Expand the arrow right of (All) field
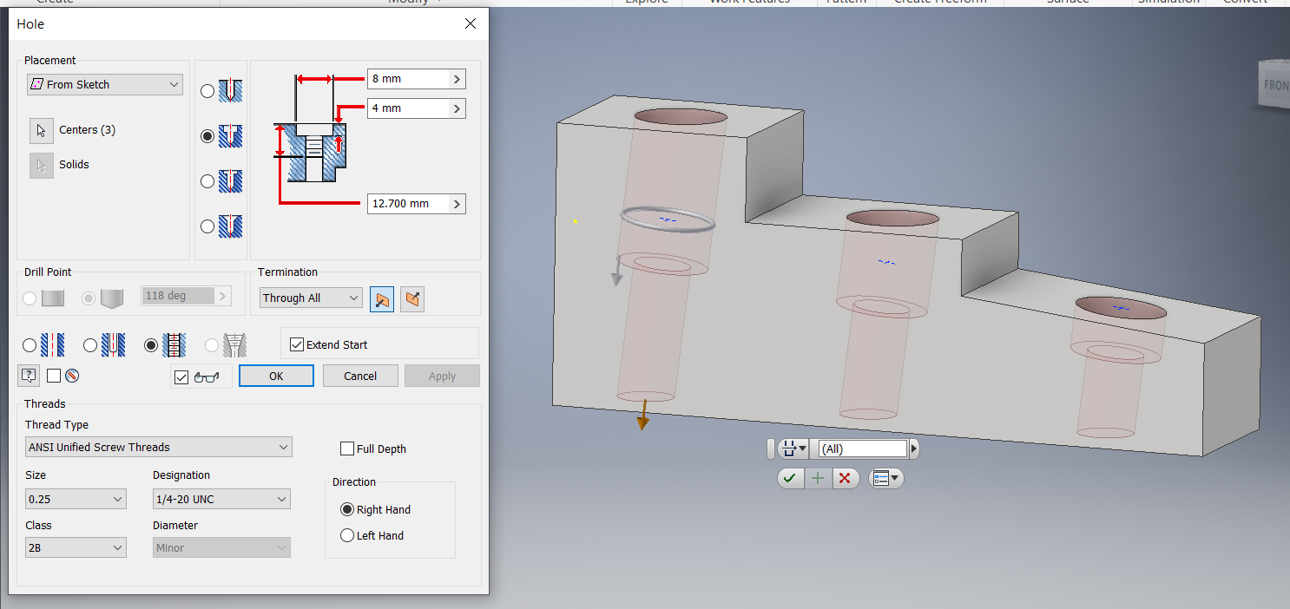 [x=913, y=449]
